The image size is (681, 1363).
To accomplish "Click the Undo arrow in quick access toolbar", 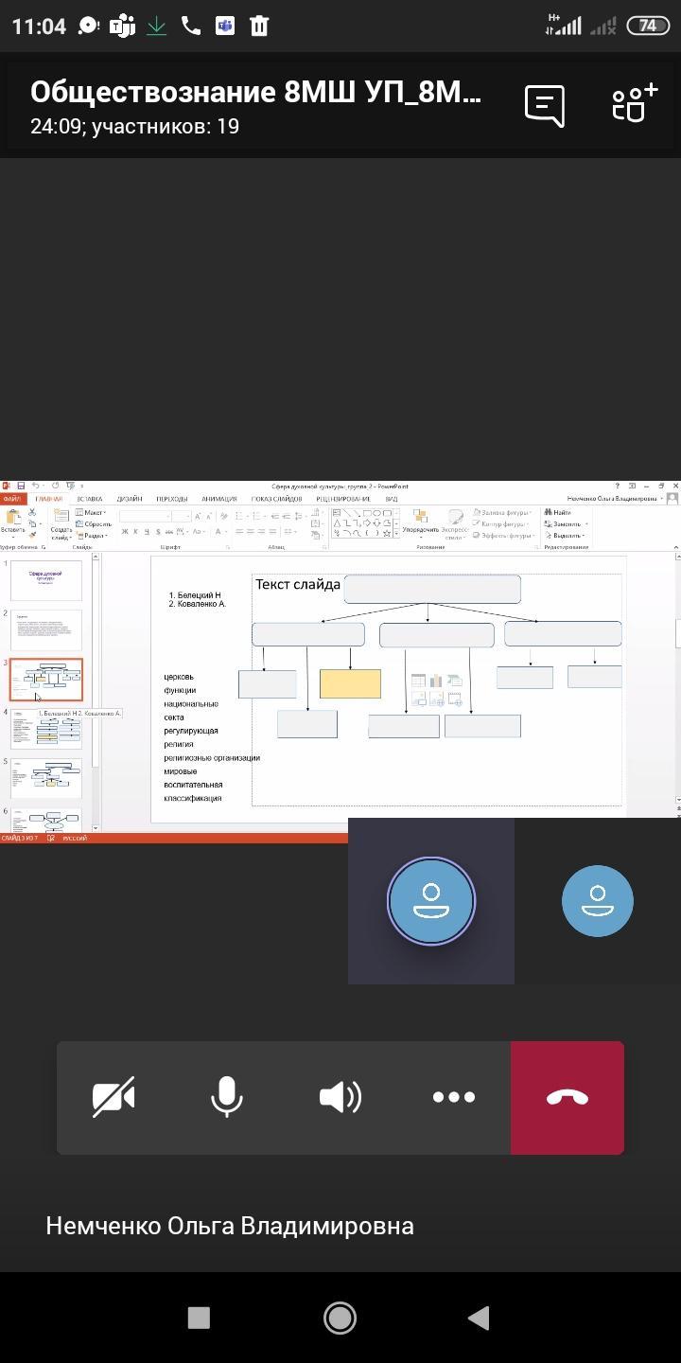I will pyautogui.click(x=37, y=487).
